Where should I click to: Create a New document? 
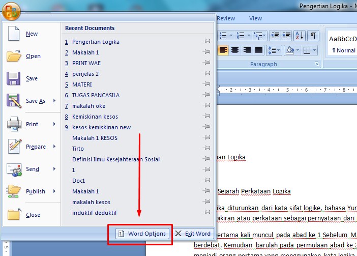pos(32,34)
